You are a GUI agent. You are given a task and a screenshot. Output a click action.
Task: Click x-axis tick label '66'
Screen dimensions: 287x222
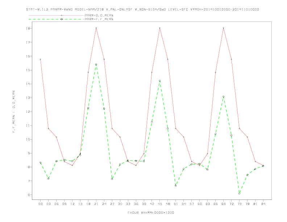point(216,204)
